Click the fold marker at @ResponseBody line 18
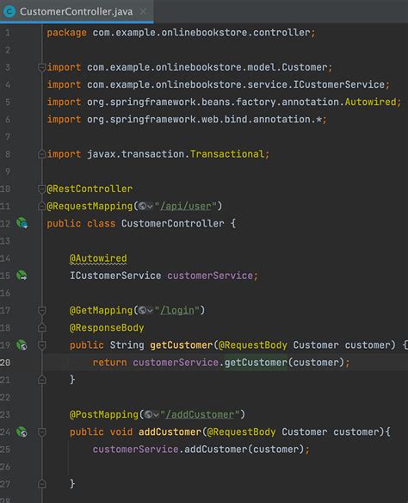 pyautogui.click(x=41, y=327)
